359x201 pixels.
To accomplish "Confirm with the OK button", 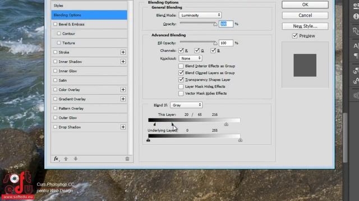I will click(305, 4).
